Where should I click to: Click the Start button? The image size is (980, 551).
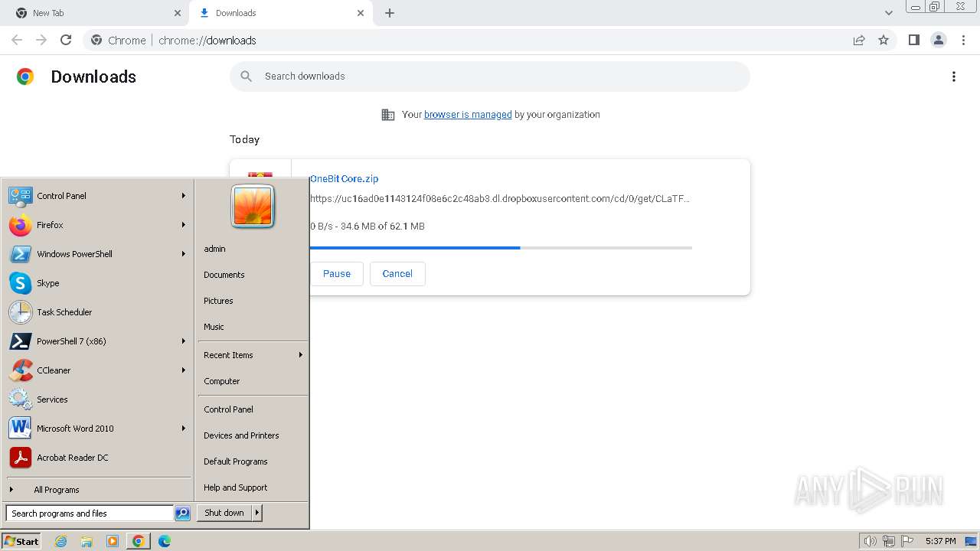(21, 541)
